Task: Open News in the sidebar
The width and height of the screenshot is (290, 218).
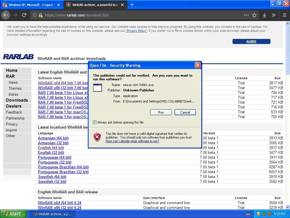Action: [x=13, y=83]
